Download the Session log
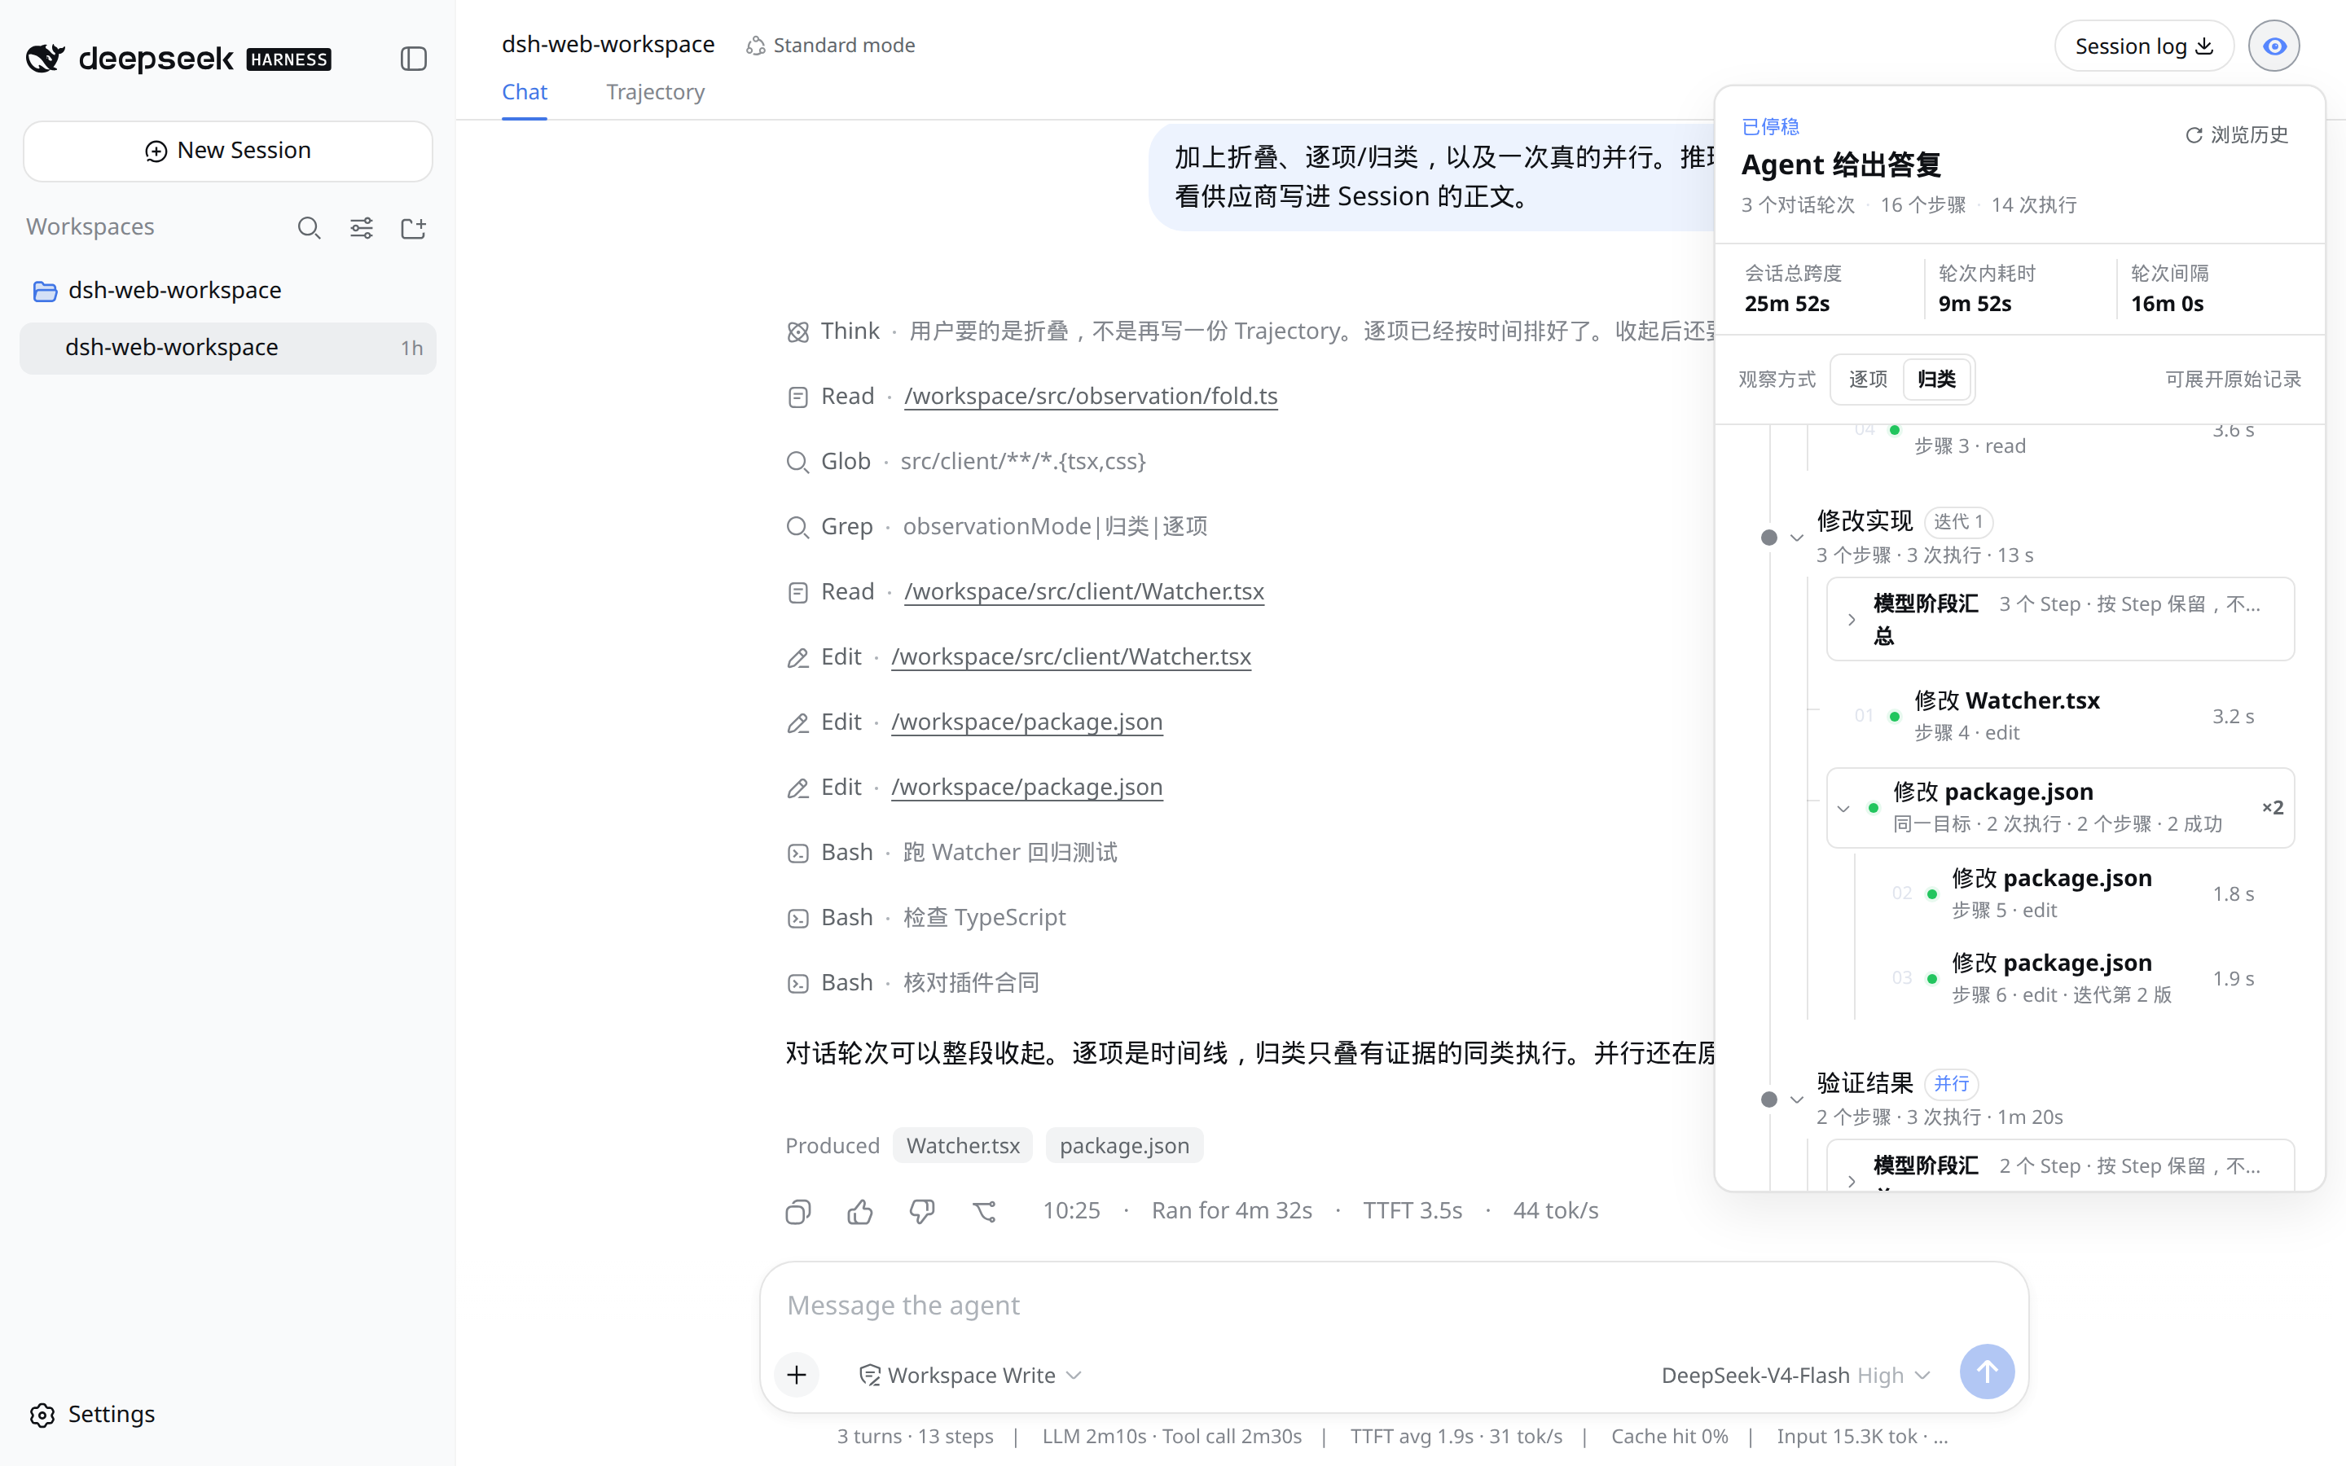 click(x=2143, y=46)
